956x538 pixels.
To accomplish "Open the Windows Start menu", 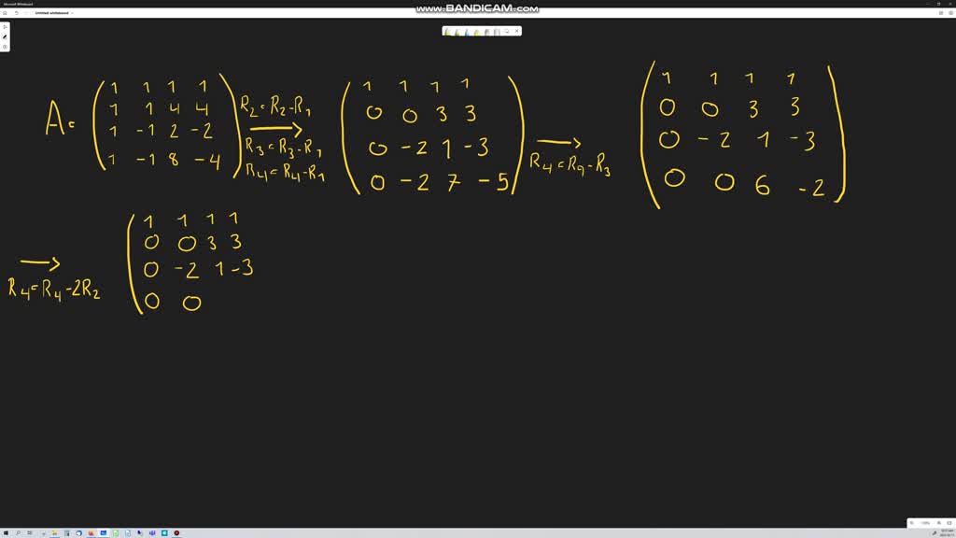I will click(6, 531).
